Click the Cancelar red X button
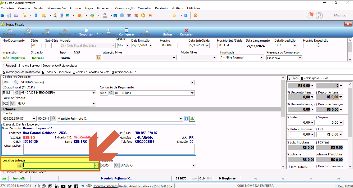Viewport: 353px width, 188px height. [186, 32]
